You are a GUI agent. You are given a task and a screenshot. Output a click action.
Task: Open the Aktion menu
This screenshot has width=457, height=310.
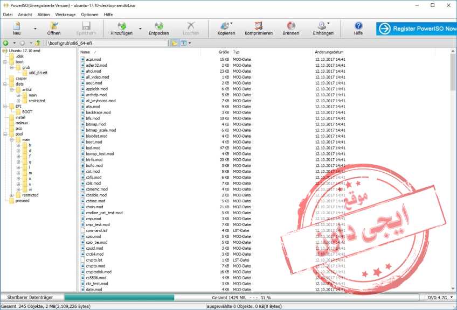coord(44,15)
